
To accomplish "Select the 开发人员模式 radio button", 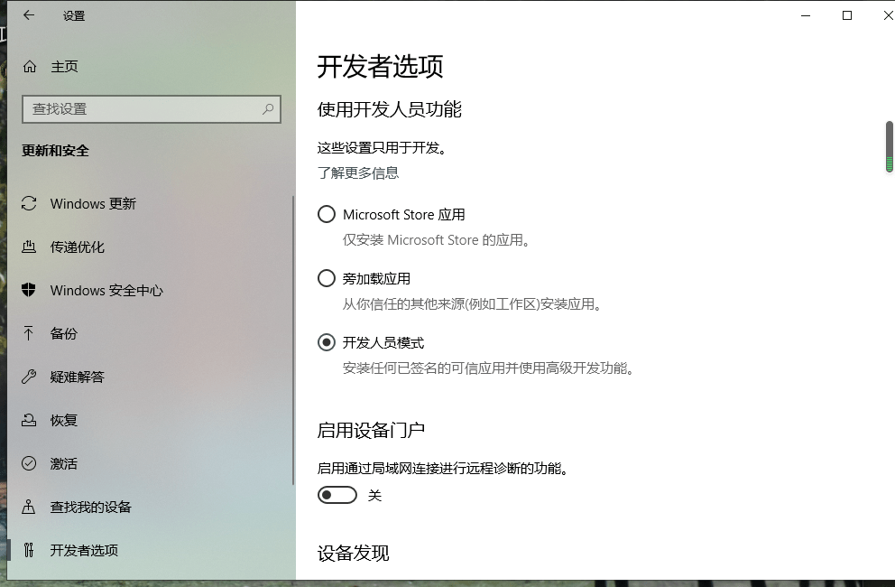I will point(327,342).
